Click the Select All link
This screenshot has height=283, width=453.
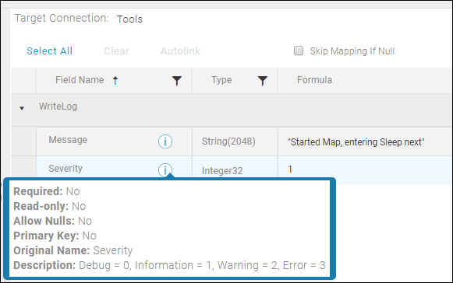pos(49,51)
